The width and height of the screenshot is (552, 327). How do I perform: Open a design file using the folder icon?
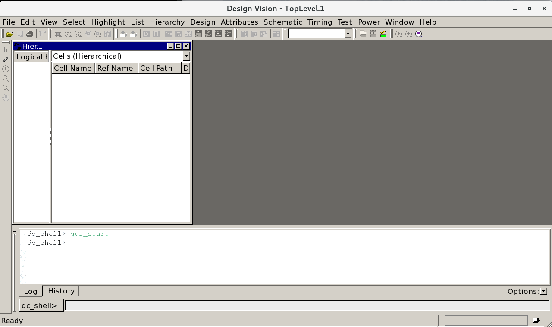pos(9,33)
